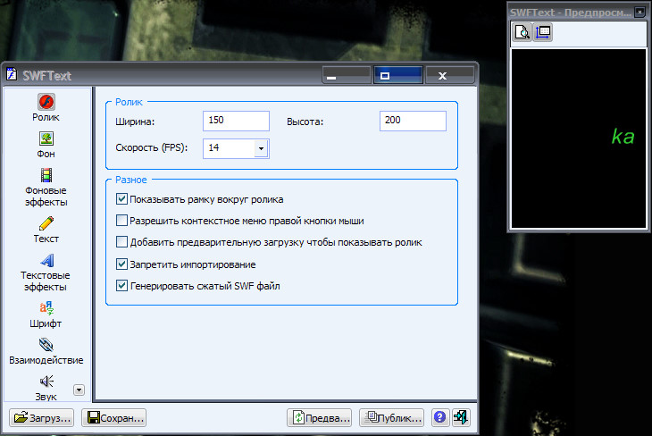
Task: Toggle Генерировать сжатый SWF файл checkbox
Action: (x=121, y=285)
